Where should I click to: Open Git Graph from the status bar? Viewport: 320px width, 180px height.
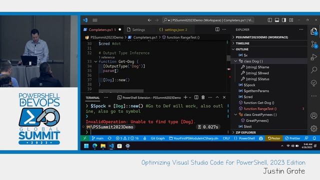point(157,138)
